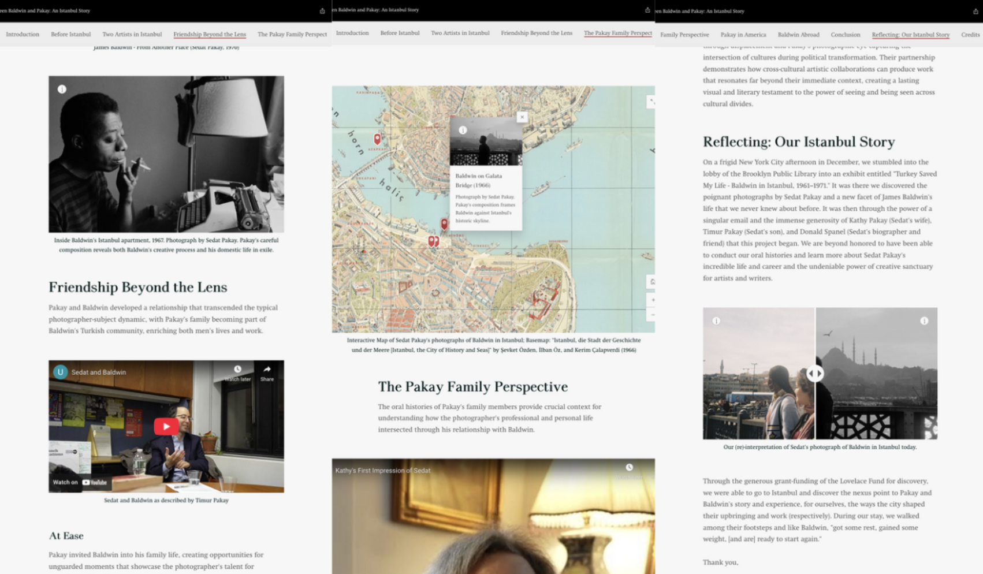This screenshot has width=983, height=574.
Task: Open info icon on left swipe image
Action: [716, 321]
